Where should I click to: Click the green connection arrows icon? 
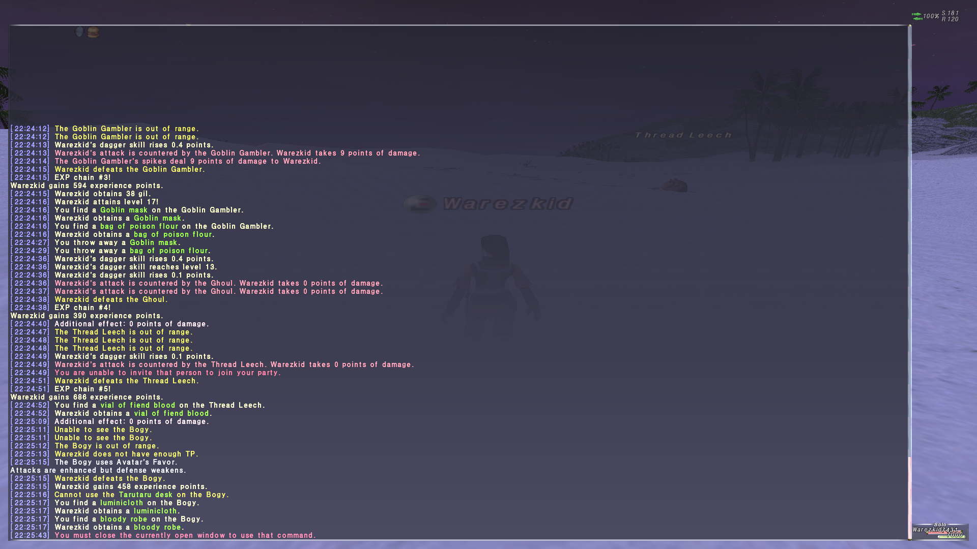click(x=916, y=16)
